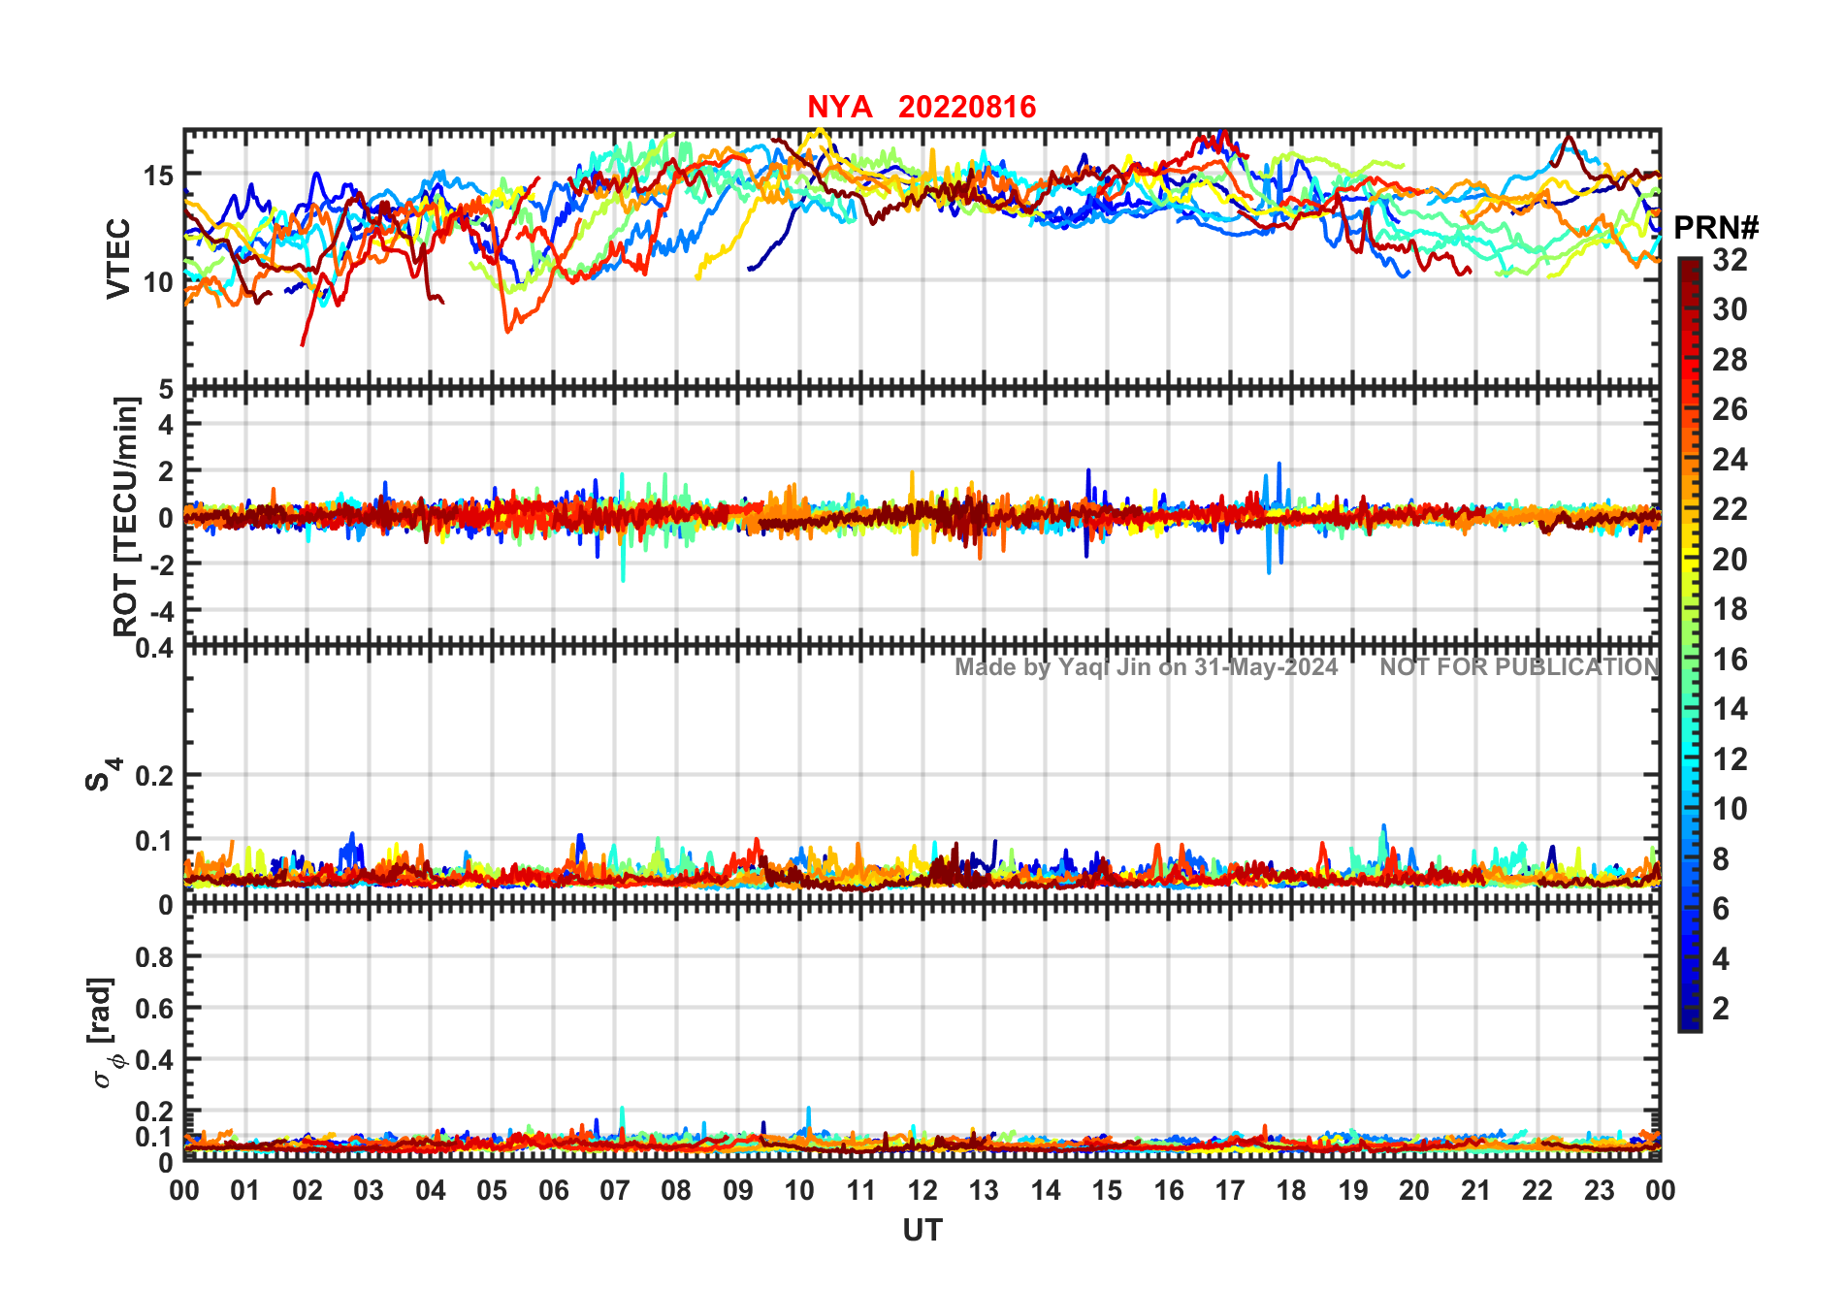The width and height of the screenshot is (1845, 1290).
Task: Click VTEC tick label '15'
Action: (158, 176)
